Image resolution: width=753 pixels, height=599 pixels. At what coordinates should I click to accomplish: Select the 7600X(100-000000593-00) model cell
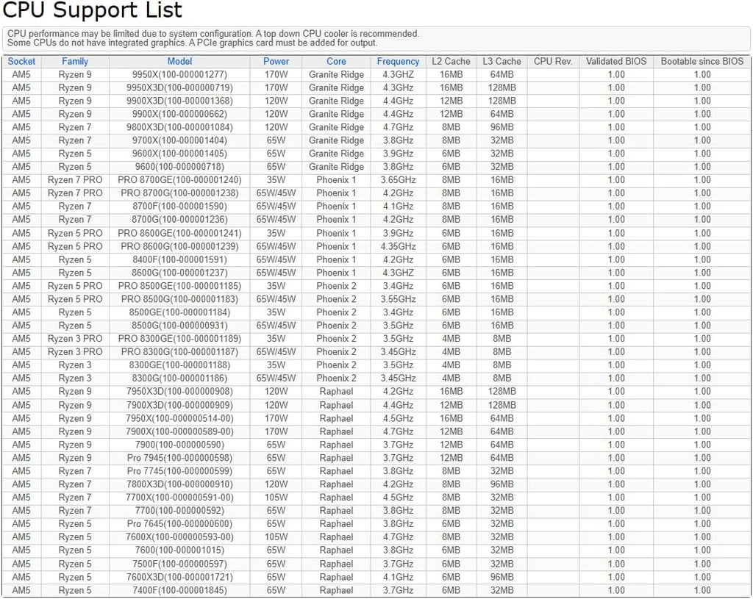[x=179, y=537]
